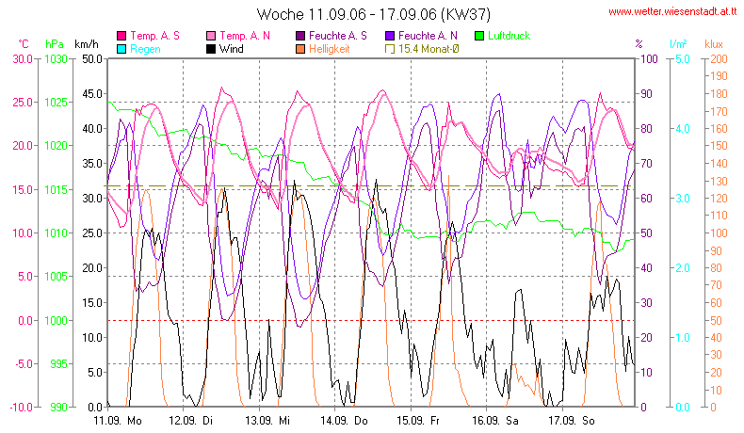The width and height of the screenshot is (744, 433).
Task: Select the 15.4 Monat-Ø legend label
Action: [429, 49]
